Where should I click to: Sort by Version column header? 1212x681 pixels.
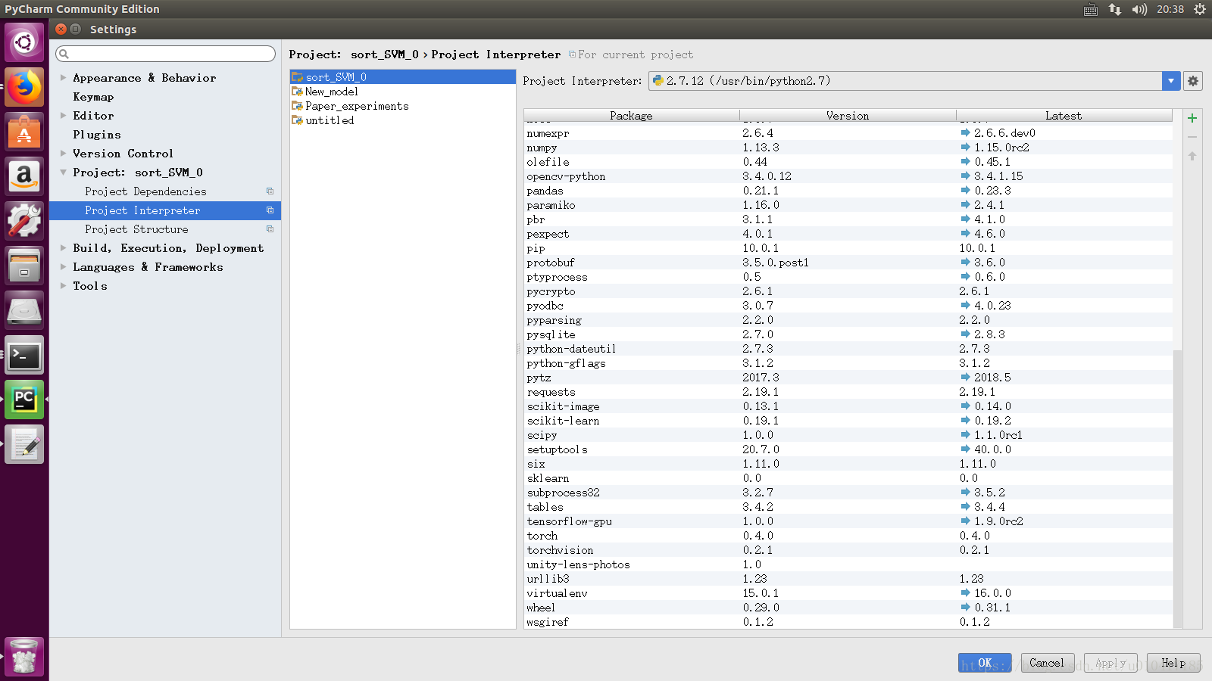point(848,116)
